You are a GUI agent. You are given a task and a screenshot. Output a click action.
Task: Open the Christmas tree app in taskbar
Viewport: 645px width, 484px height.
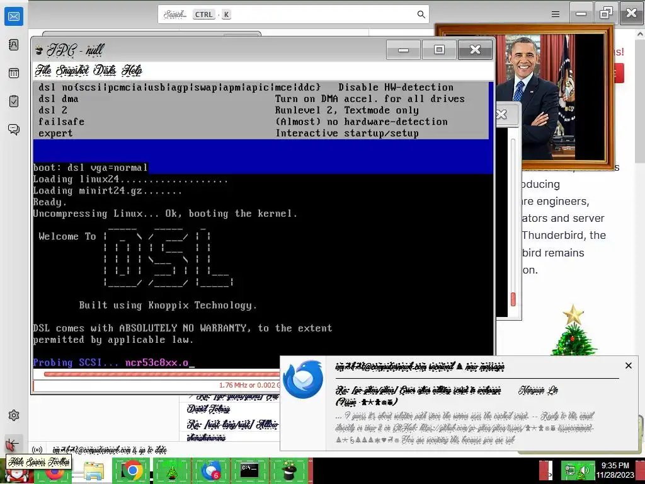[171, 470]
